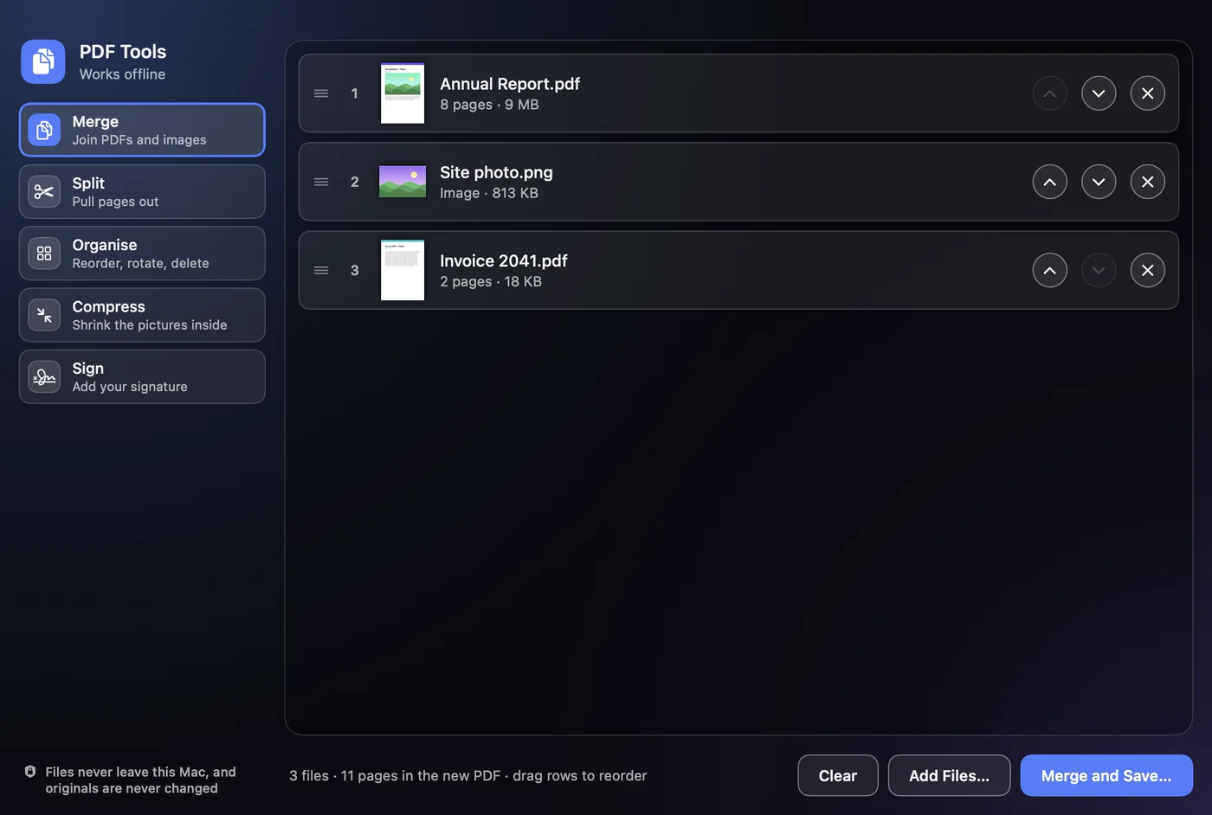Click the Site photo.png file name
The width and height of the screenshot is (1212, 815).
[x=496, y=172]
